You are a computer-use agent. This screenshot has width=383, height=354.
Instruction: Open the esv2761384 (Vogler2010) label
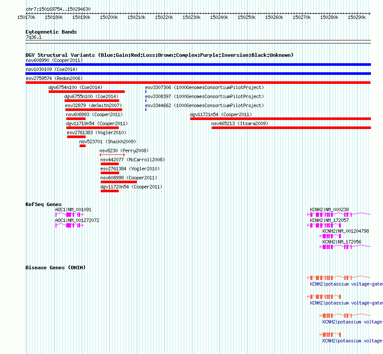130,169
